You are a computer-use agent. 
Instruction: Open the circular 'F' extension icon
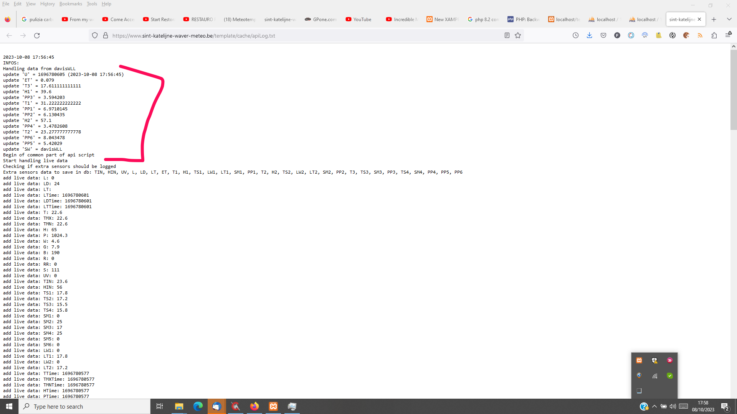[617, 36]
